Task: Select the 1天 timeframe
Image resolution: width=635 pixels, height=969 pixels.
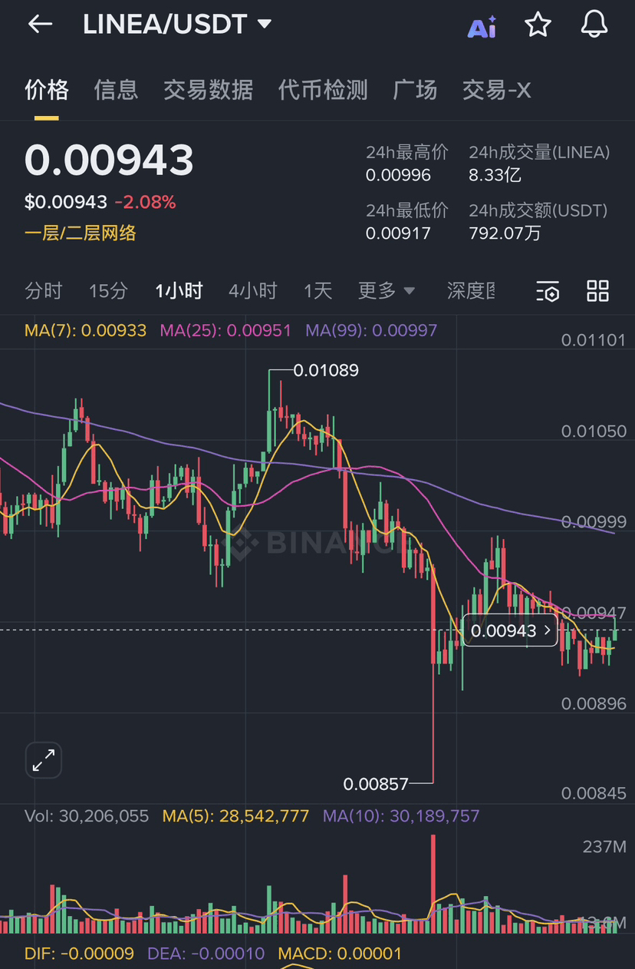Action: click(317, 291)
